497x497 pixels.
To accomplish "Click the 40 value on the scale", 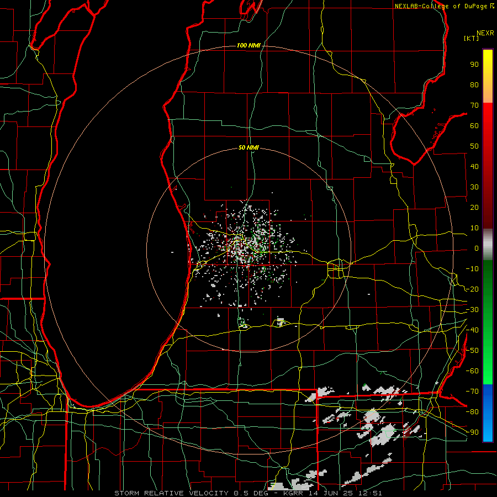I will 474,166.
